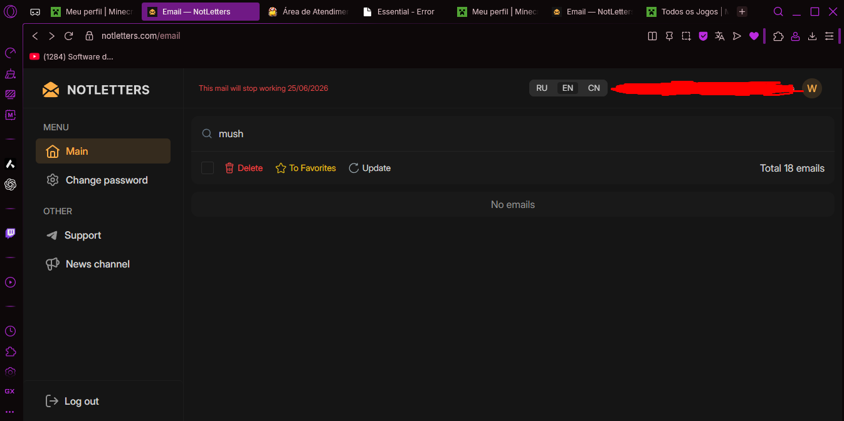Open the three-dots sidebar setup menu

click(10, 412)
